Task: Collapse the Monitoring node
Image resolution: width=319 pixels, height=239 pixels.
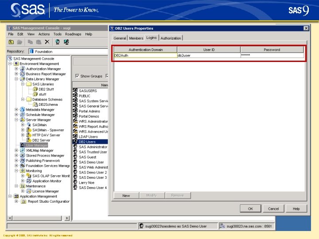Action: tap(16, 171)
